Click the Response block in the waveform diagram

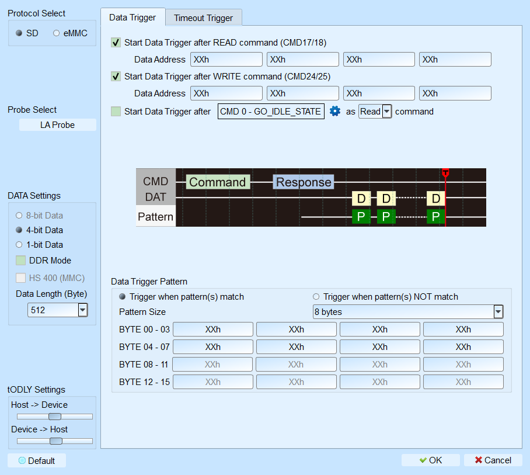coord(304,182)
